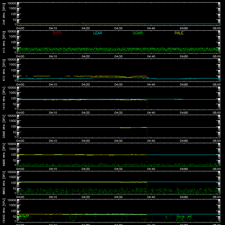
Task: Click the yellow PALE legend label
Action: tap(179, 33)
